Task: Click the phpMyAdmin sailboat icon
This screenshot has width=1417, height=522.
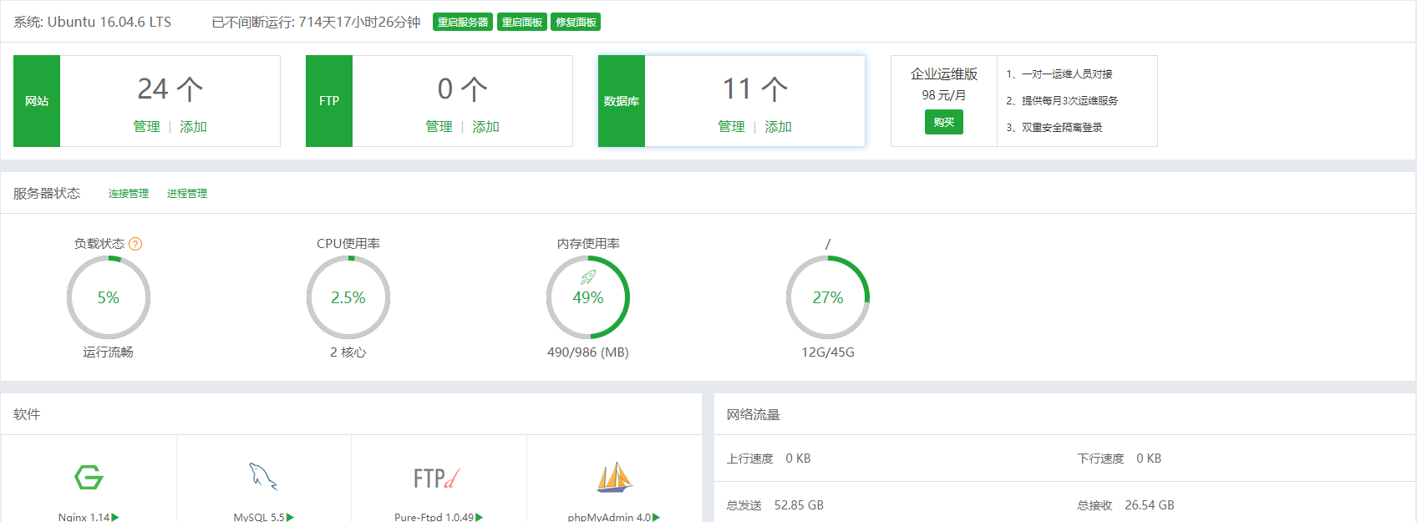Action: [614, 477]
